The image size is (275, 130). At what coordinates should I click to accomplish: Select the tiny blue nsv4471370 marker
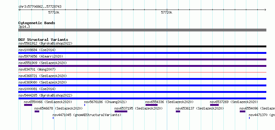tap(249, 118)
